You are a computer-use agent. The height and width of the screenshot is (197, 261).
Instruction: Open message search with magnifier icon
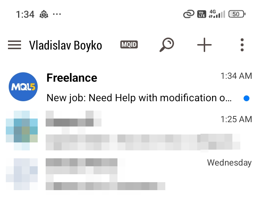[167, 45]
